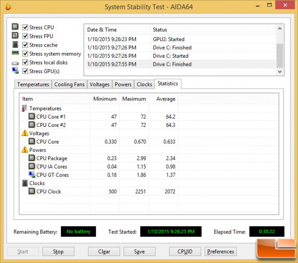Click the Date & Time column header

[117, 30]
